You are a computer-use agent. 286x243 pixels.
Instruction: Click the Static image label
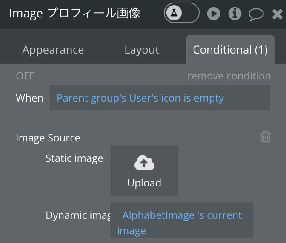(x=74, y=158)
